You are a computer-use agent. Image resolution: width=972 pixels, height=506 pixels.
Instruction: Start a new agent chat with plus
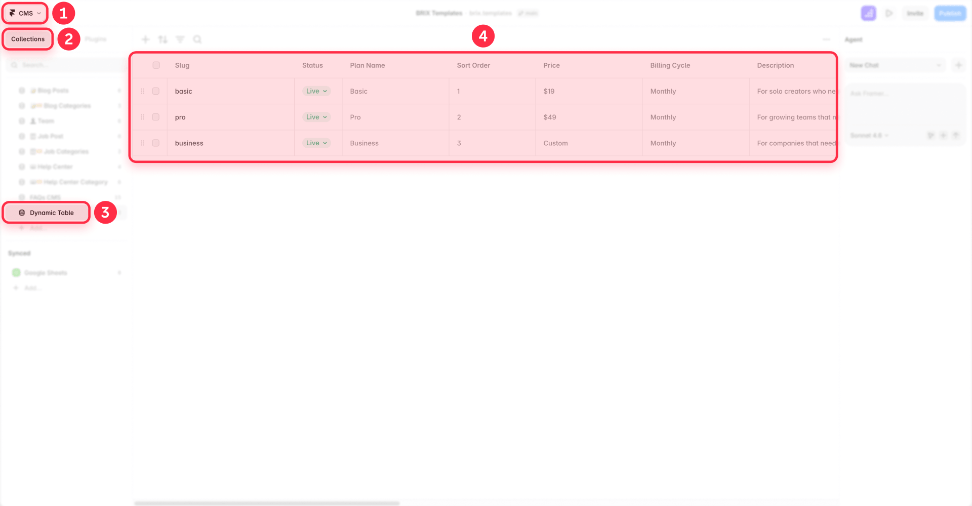click(x=958, y=65)
